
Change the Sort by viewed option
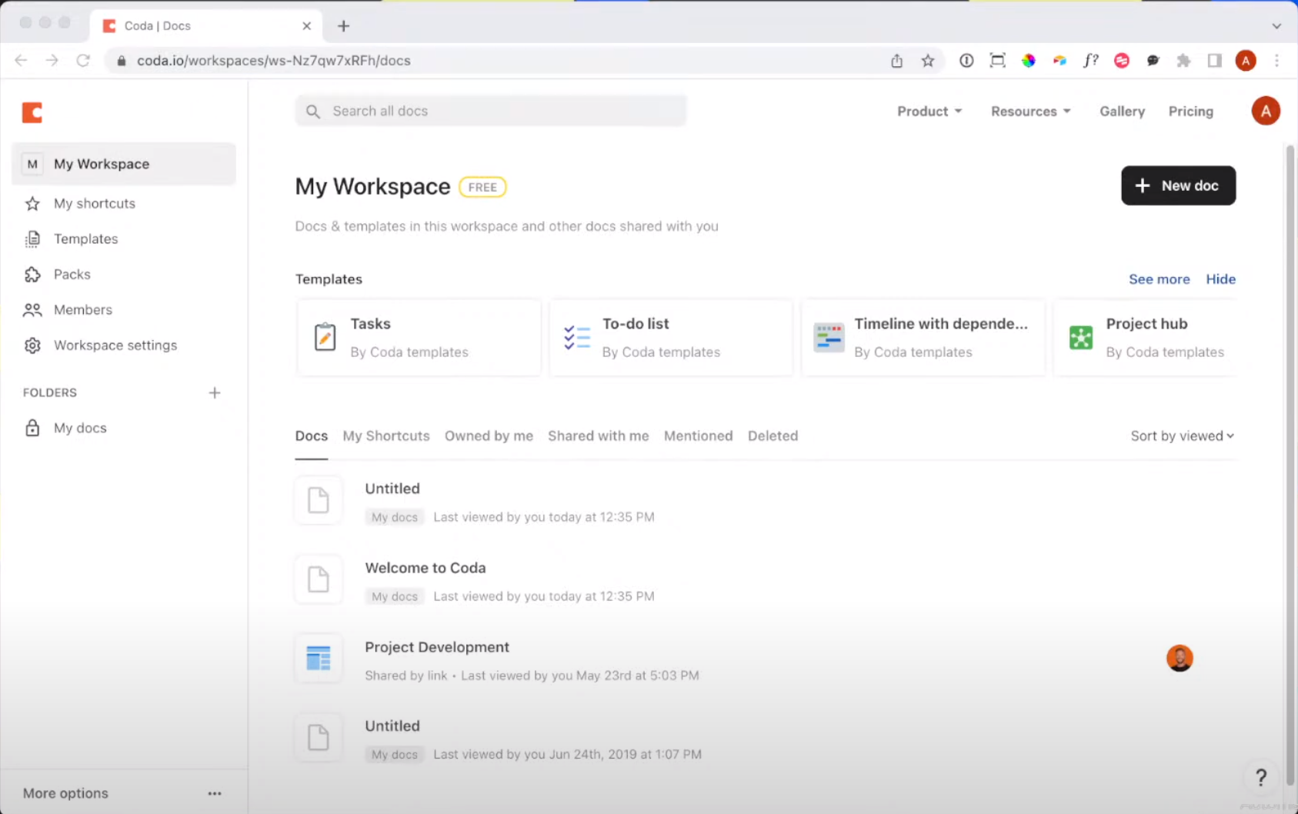coord(1182,435)
